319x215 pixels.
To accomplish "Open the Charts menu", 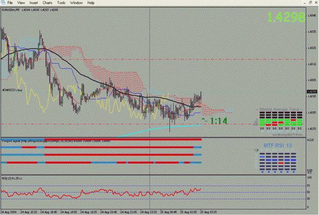I will tap(47, 3).
